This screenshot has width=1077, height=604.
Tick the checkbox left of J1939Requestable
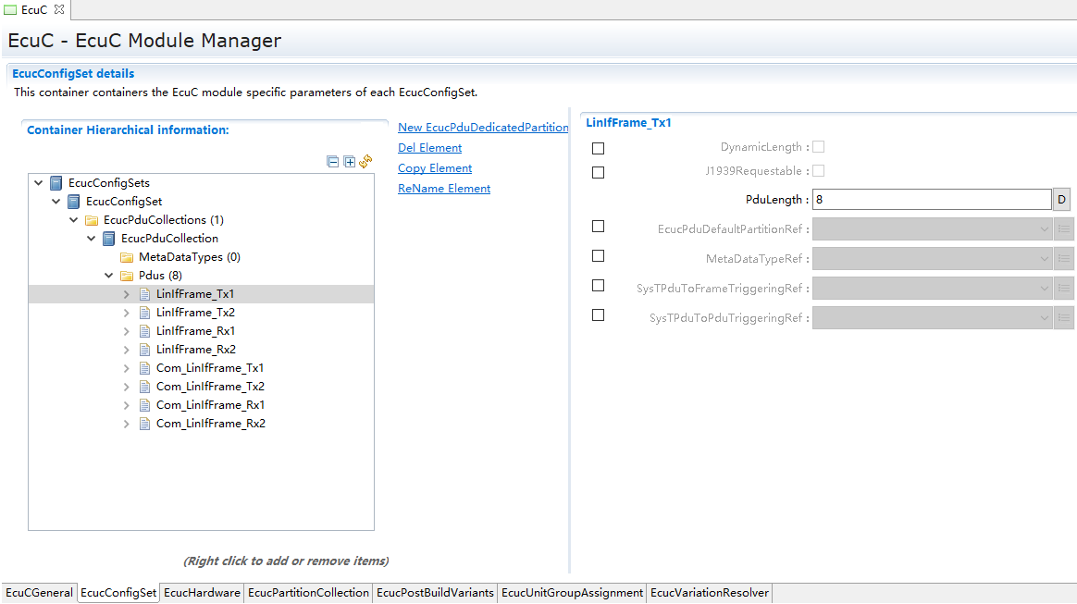coord(598,172)
